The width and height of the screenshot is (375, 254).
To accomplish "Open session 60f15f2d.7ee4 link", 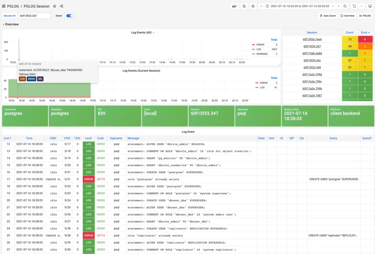I will (312, 39).
